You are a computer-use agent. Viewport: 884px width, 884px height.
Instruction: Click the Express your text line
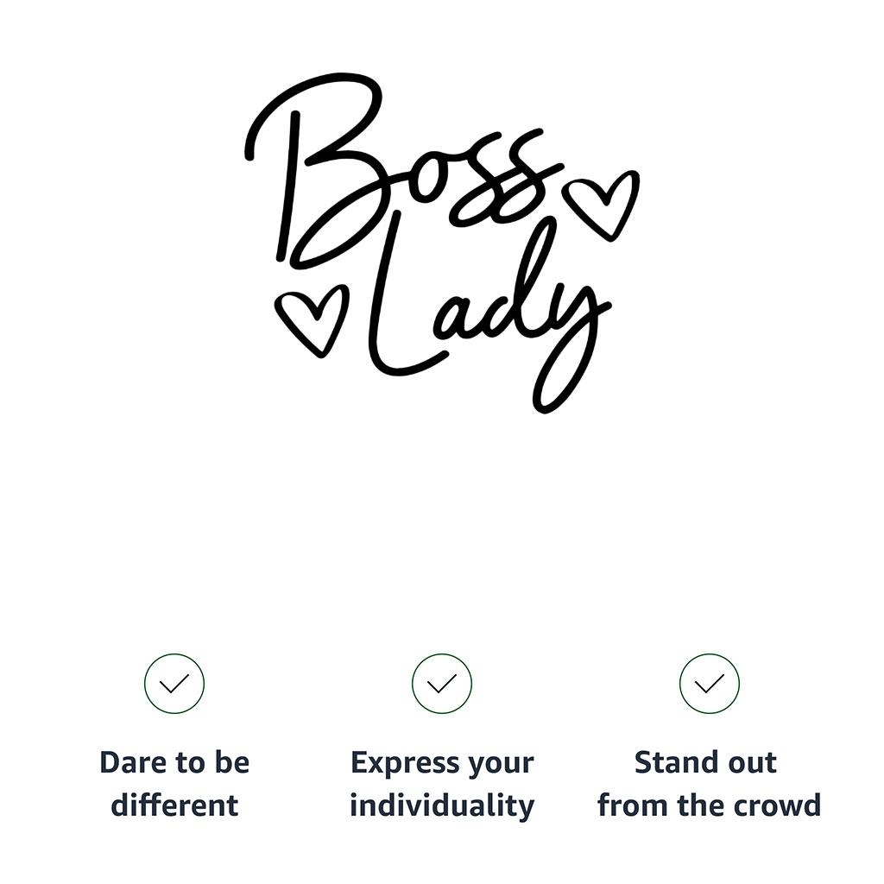(x=442, y=763)
